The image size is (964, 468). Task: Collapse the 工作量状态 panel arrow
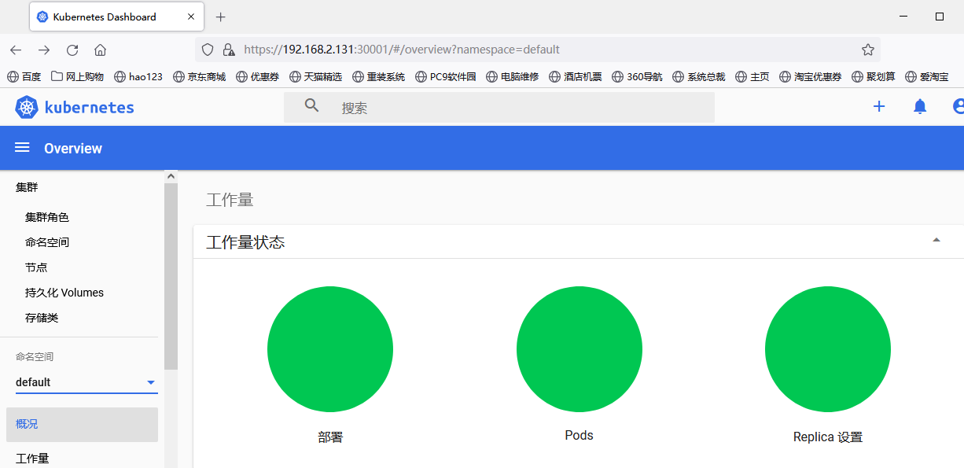(936, 240)
